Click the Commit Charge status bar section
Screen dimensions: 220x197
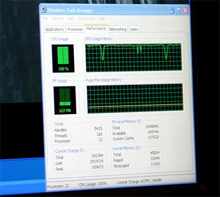tap(139, 181)
